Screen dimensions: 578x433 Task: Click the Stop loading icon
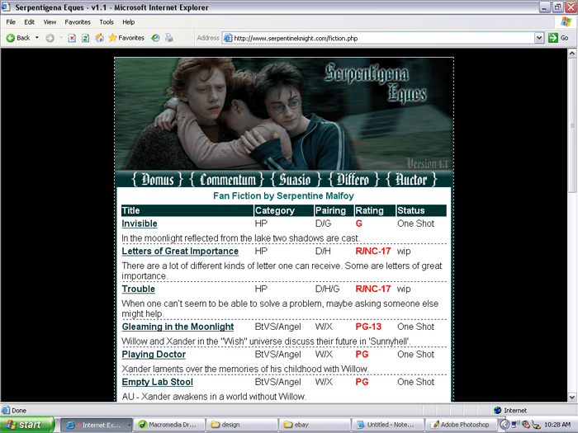click(72, 38)
